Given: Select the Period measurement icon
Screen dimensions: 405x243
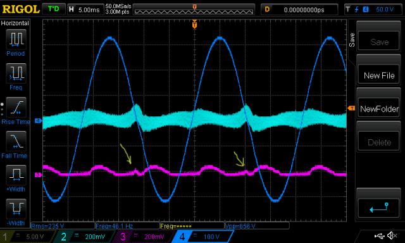Looking at the screenshot, I should click(x=16, y=39).
